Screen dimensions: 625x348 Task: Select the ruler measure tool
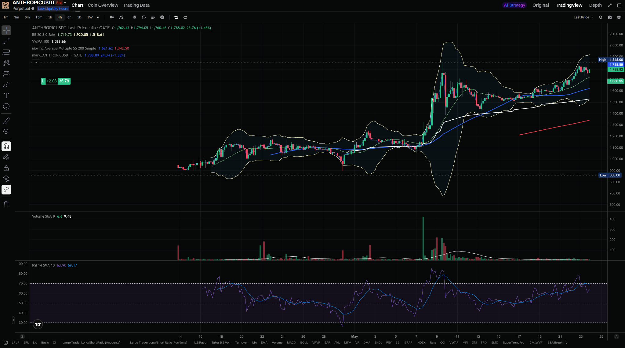pyautogui.click(x=6, y=121)
